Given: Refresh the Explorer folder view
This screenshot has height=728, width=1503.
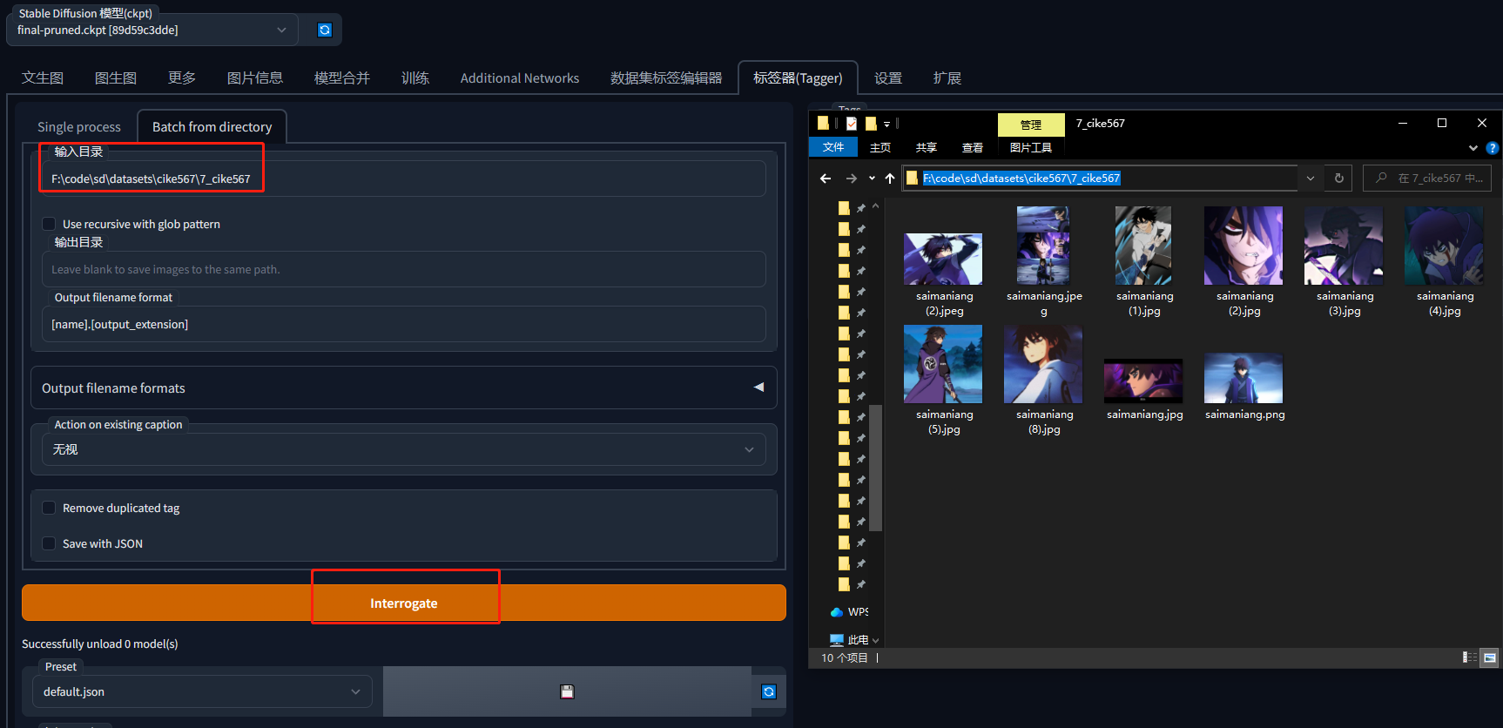Looking at the screenshot, I should click(1339, 179).
